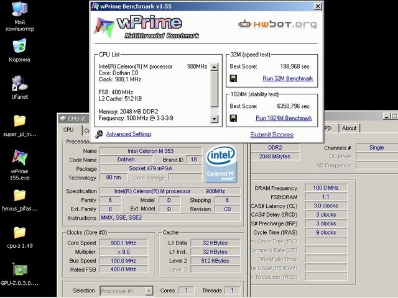
Task: Click the save icon under 1024M stability test
Action: point(233,118)
